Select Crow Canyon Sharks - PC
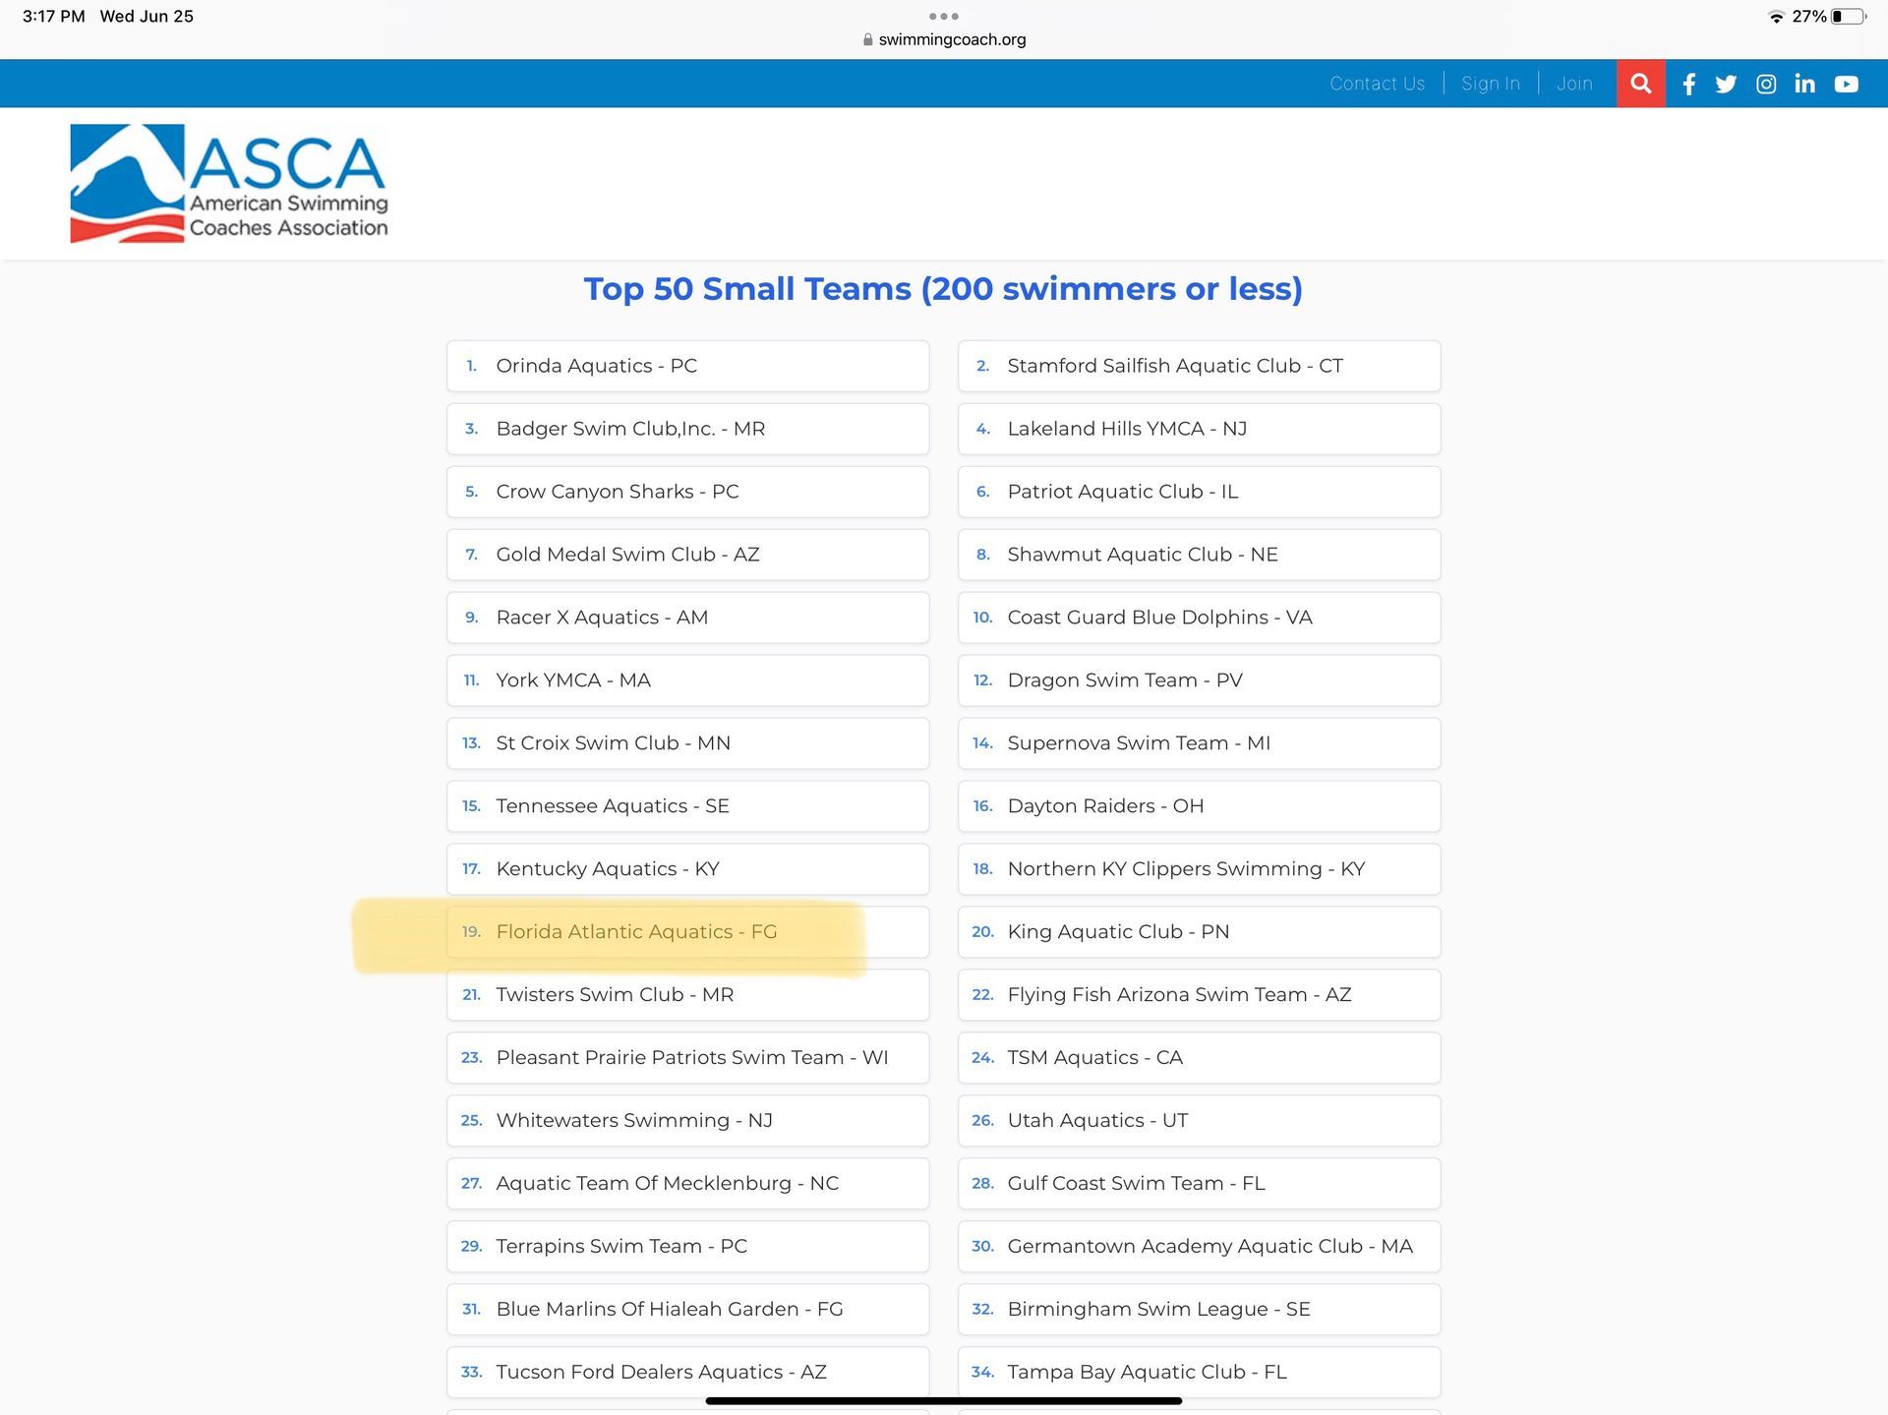The image size is (1888, 1415). 687,492
